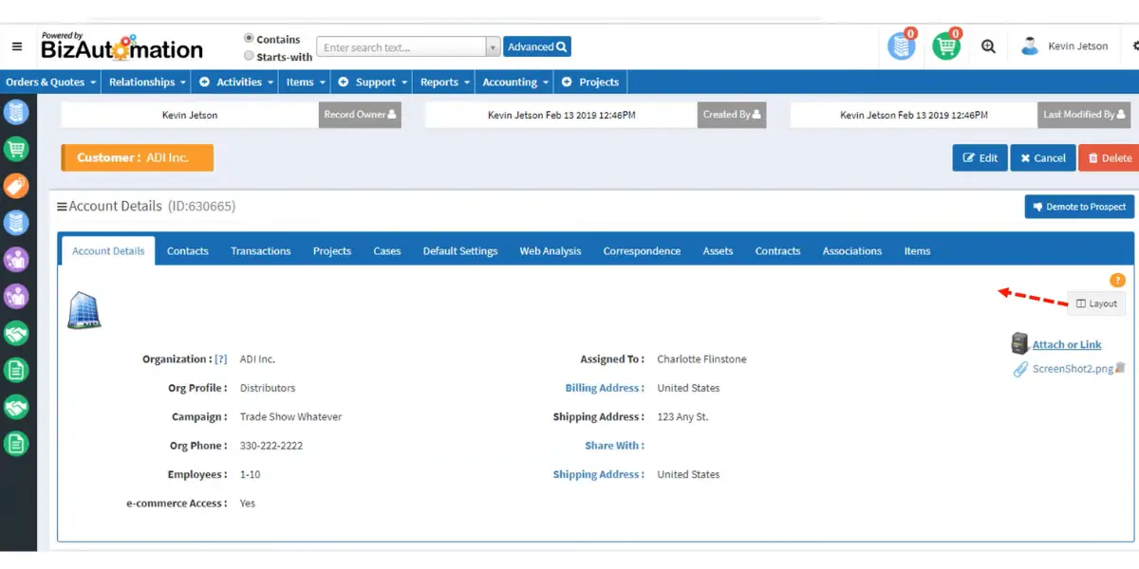Viewport: 1139px width, 569px height.
Task: Open the ScreenShot2.png attachment link
Action: tap(1073, 369)
